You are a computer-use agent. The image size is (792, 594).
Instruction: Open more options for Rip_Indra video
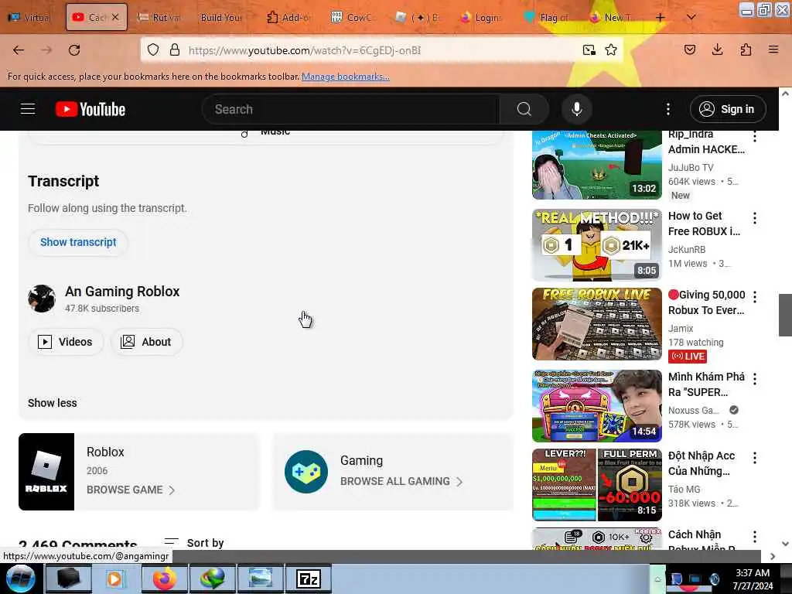point(755,136)
